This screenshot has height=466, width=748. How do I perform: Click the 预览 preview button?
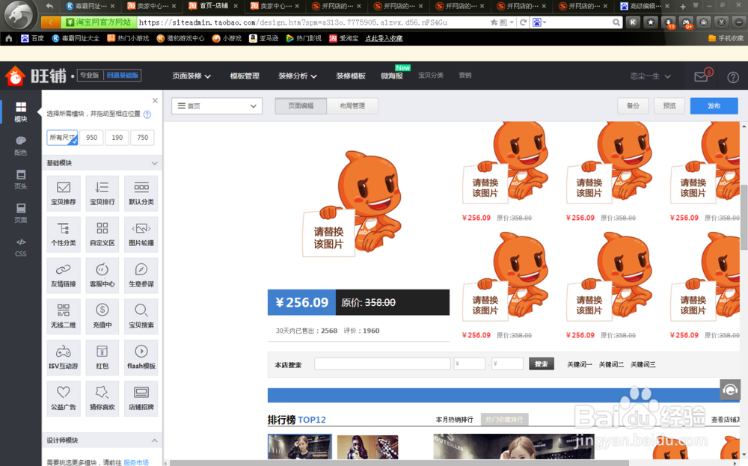click(x=669, y=106)
